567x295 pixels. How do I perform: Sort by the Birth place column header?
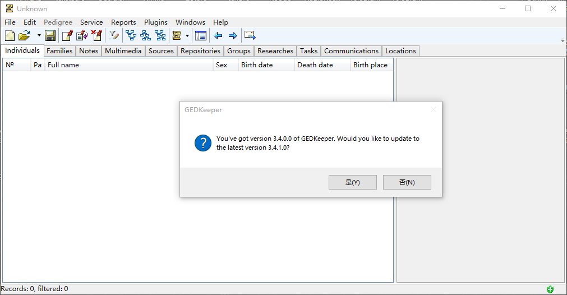pos(372,65)
